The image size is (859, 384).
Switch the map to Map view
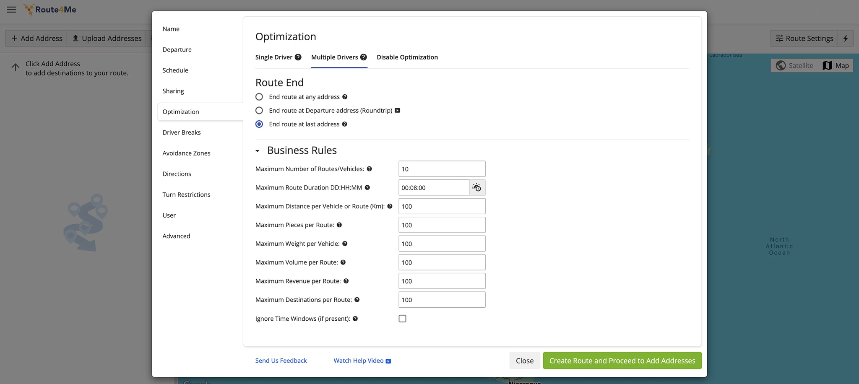836,65
